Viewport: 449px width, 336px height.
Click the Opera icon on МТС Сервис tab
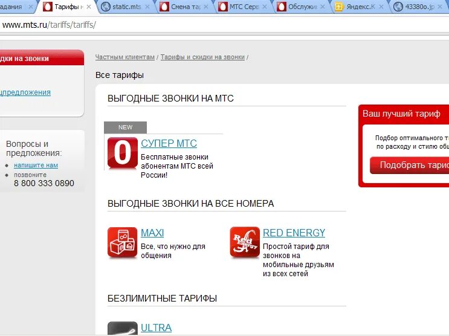(x=223, y=7)
